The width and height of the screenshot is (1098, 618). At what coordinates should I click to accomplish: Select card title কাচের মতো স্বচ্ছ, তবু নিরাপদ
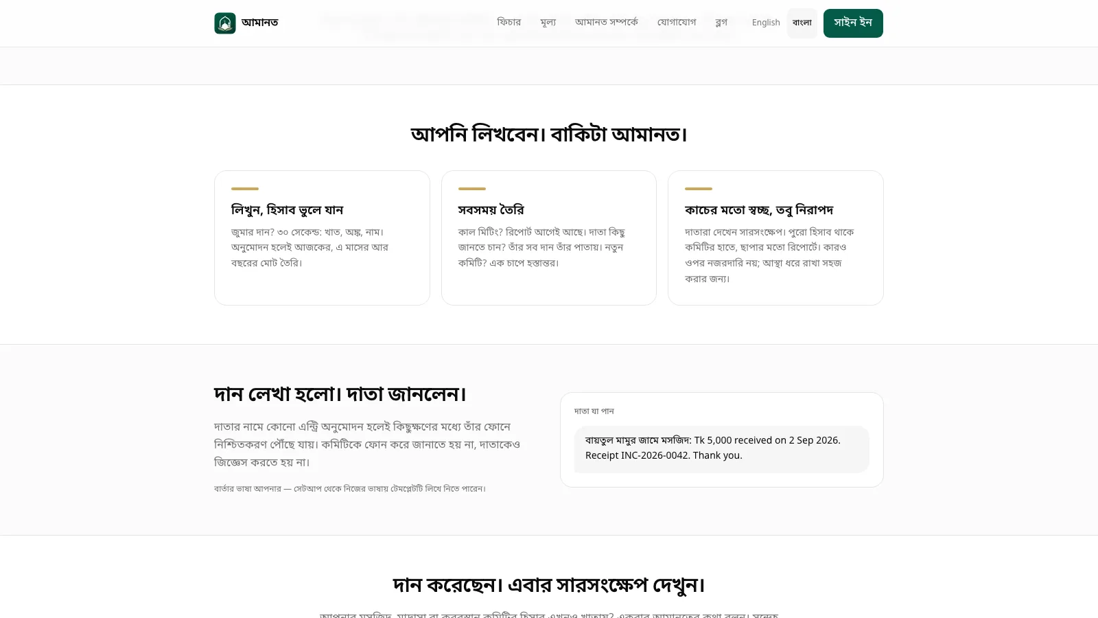(759, 210)
